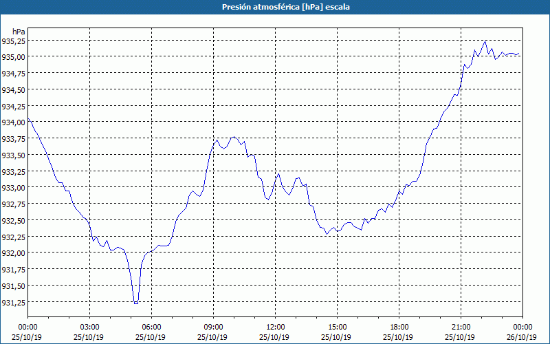Click the 21:00 time axis label
The width and height of the screenshot is (550, 344).
coord(461,327)
